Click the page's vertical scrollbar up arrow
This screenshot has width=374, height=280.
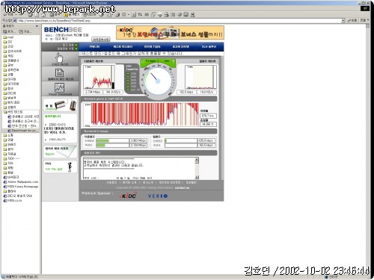pyautogui.click(x=367, y=26)
